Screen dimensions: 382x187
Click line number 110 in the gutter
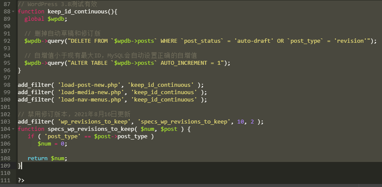pyautogui.click(x=5, y=173)
